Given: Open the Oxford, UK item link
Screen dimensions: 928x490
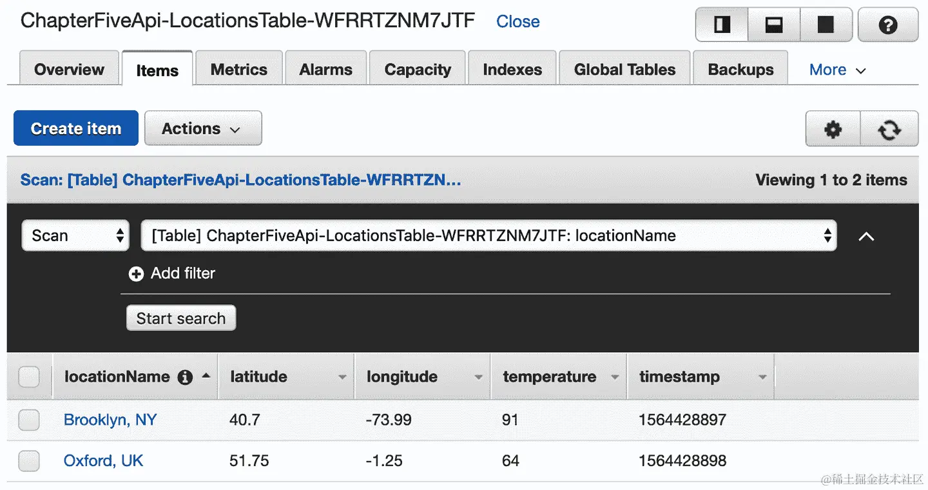Looking at the screenshot, I should (x=103, y=461).
